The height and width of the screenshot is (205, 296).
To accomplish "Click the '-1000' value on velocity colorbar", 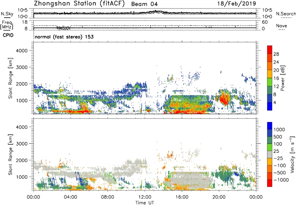I will pos(281,180).
